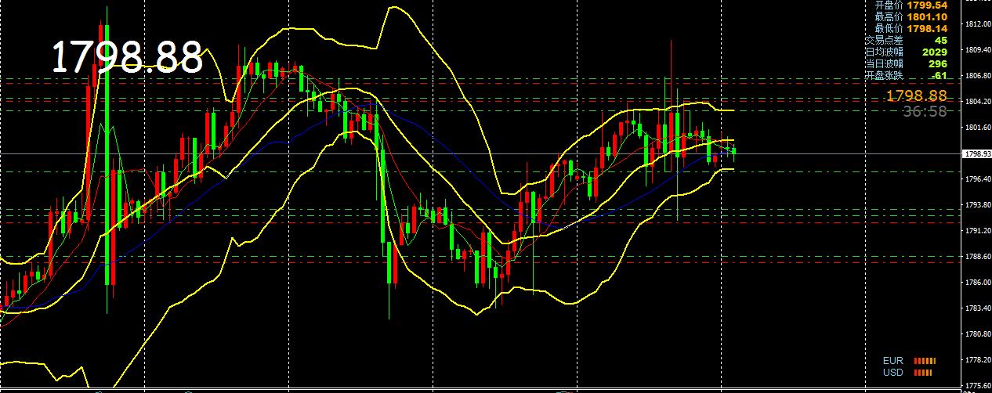Click the 交易点差 label in info panel
Viewport: 992px width, 393px height.
point(884,40)
